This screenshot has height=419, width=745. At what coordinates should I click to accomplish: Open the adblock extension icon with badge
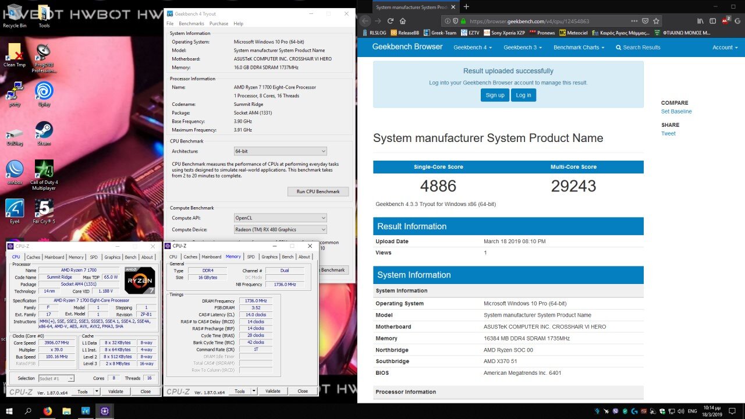[726, 20]
